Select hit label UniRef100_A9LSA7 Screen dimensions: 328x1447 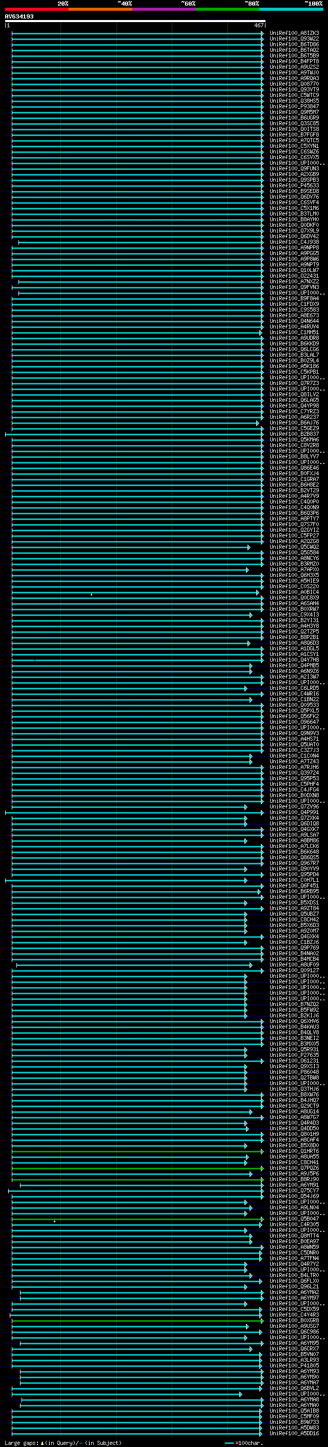point(294,835)
